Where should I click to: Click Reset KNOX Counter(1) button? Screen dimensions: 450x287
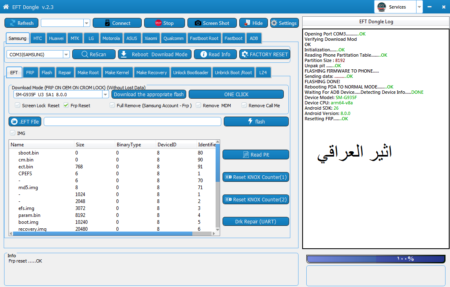(x=256, y=177)
